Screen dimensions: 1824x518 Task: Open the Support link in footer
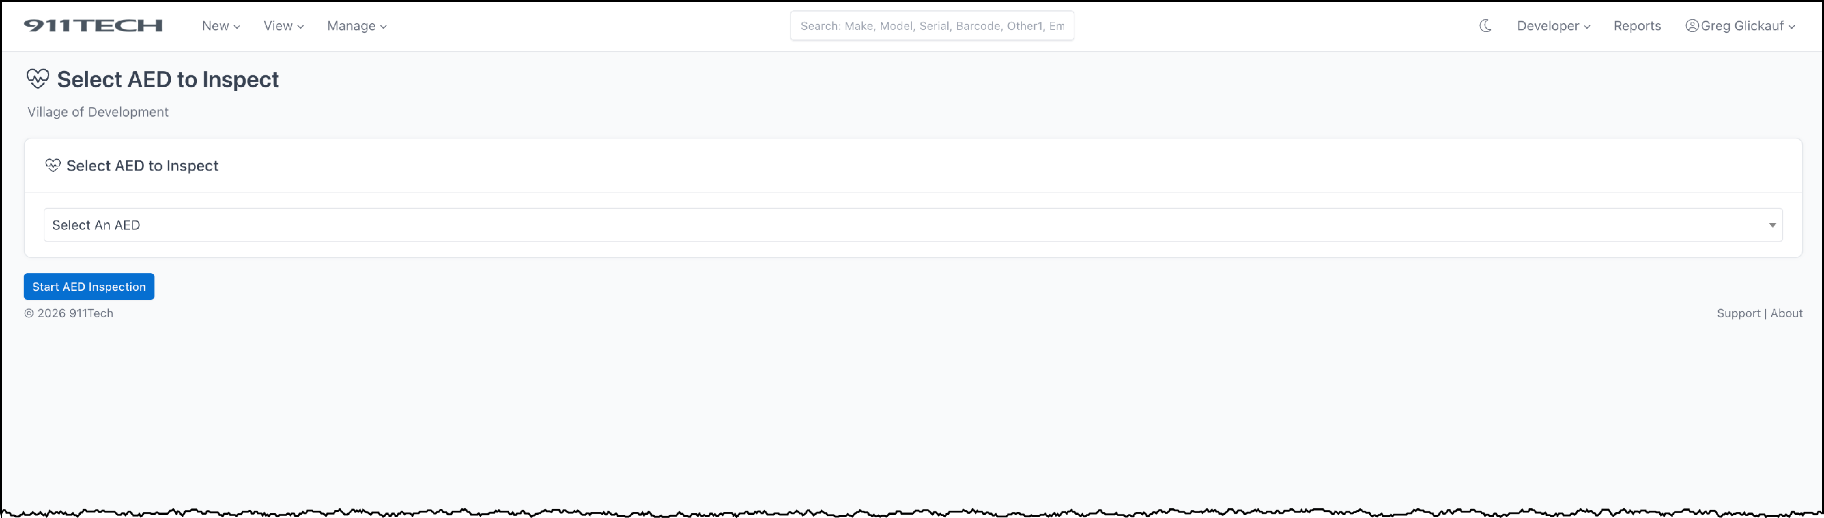(1738, 313)
